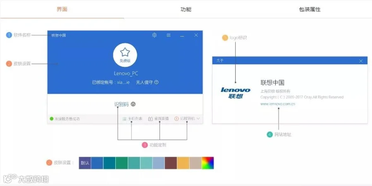Collapse the 识别码 section arrow
Viewport: 372px width, 186px height.
(x=133, y=104)
